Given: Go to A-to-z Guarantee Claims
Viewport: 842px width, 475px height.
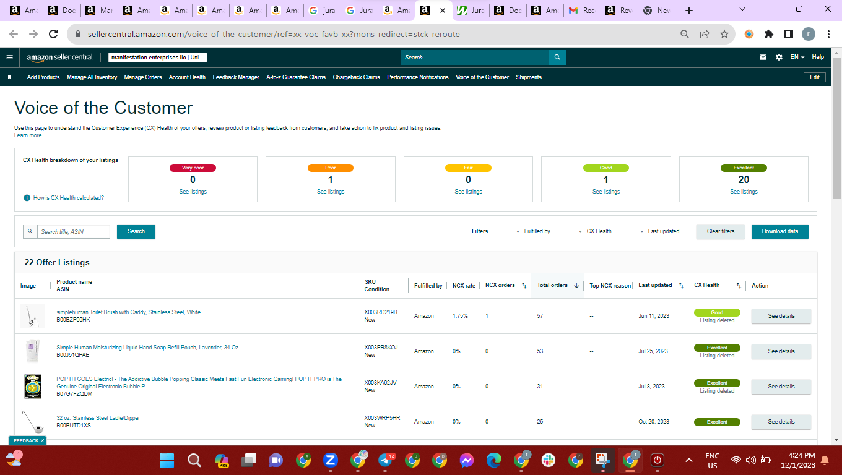Looking at the screenshot, I should coord(296,77).
